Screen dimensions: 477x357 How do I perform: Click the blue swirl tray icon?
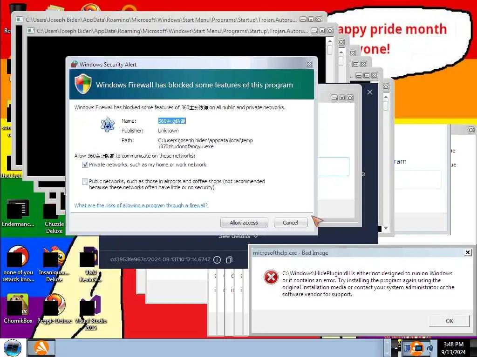pos(430,348)
